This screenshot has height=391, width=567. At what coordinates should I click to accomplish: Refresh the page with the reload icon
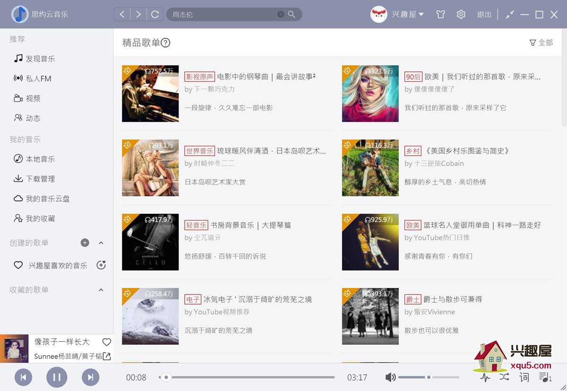(155, 14)
